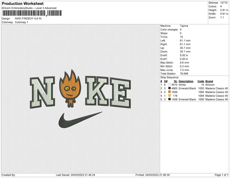
Task: Click the Up value '35.7 mm'
Action: 185,48
